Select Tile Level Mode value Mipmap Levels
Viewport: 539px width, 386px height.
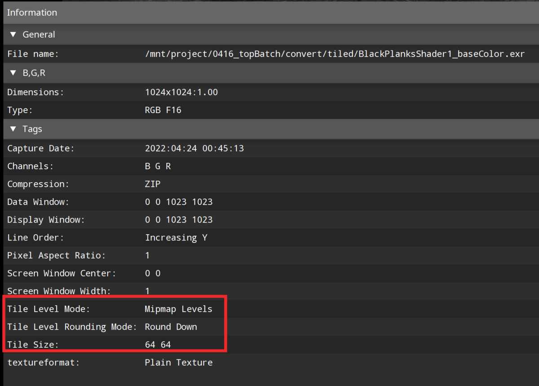(x=178, y=309)
